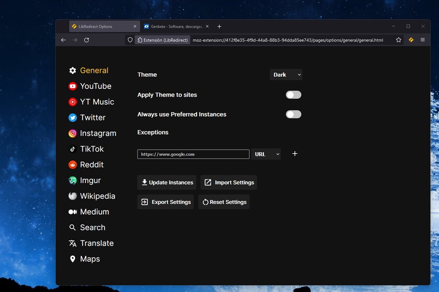This screenshot has width=439, height=292.
Task: Toggle Apply Theme to sites switch
Action: click(293, 95)
